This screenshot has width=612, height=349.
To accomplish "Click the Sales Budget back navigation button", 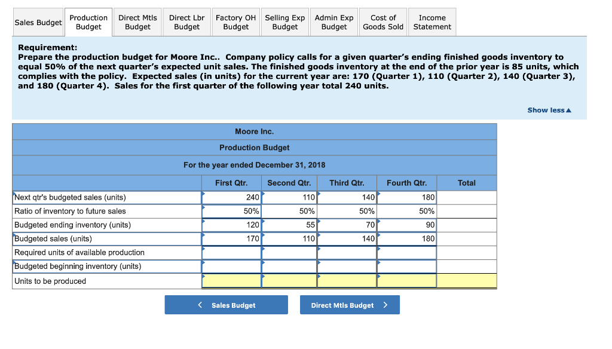I will point(226,304).
